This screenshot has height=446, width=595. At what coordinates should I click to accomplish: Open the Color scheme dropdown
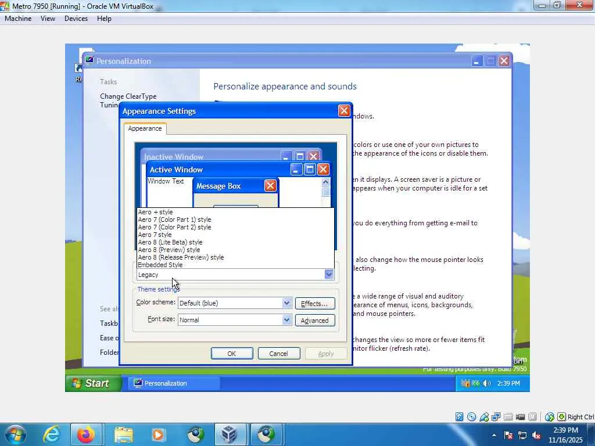pos(287,303)
